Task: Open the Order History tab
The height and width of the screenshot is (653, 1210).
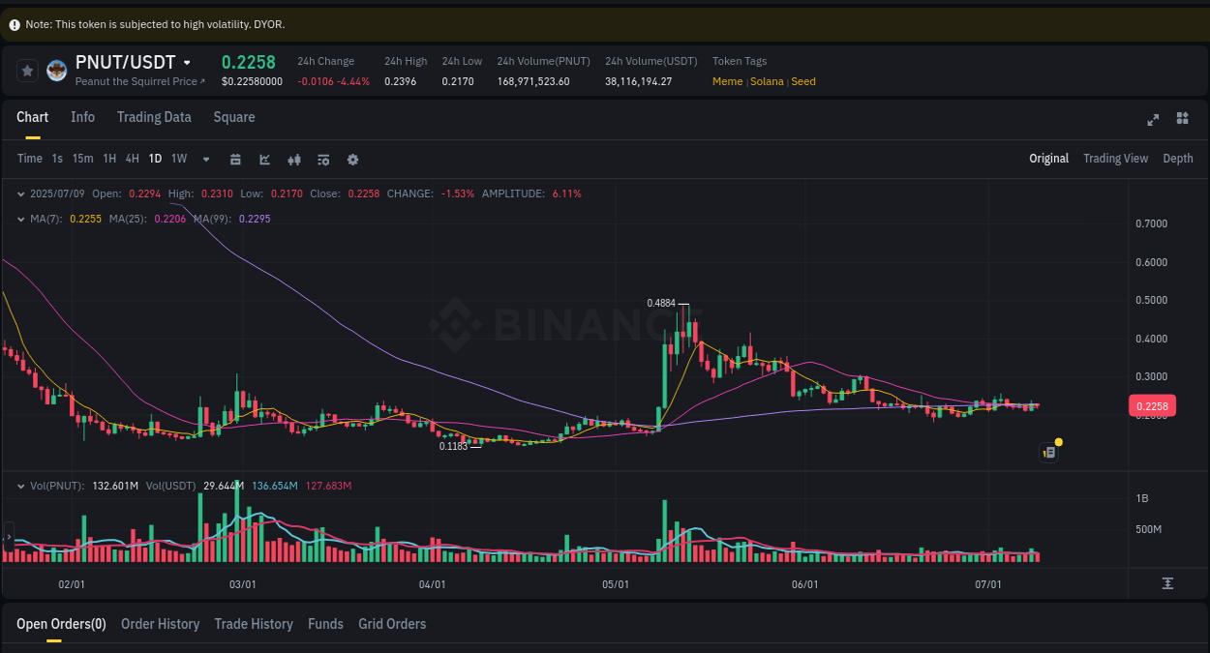Action: point(160,624)
